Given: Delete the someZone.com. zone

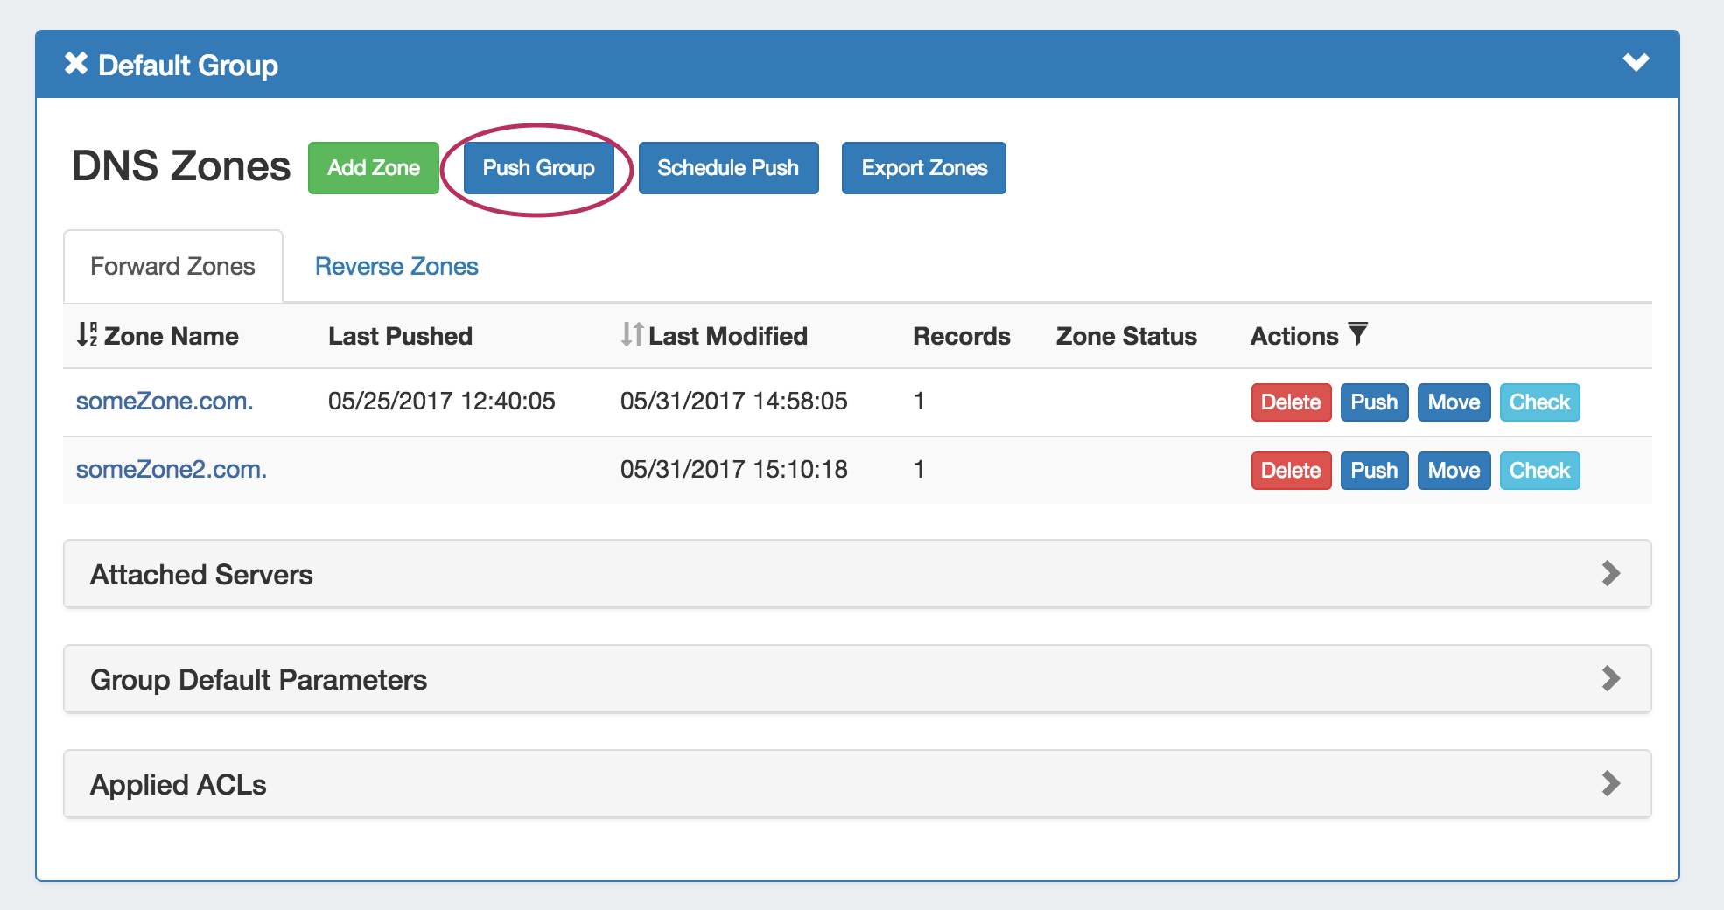Looking at the screenshot, I should pyautogui.click(x=1291, y=402).
